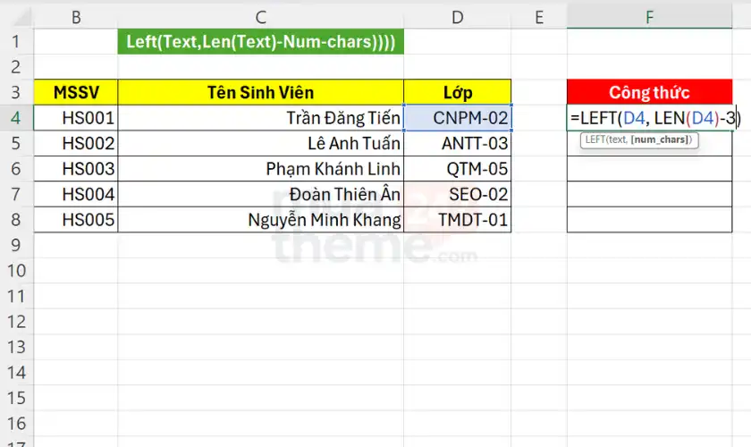The width and height of the screenshot is (751, 447).
Task: Select row 4 header
Action: [x=16, y=117]
